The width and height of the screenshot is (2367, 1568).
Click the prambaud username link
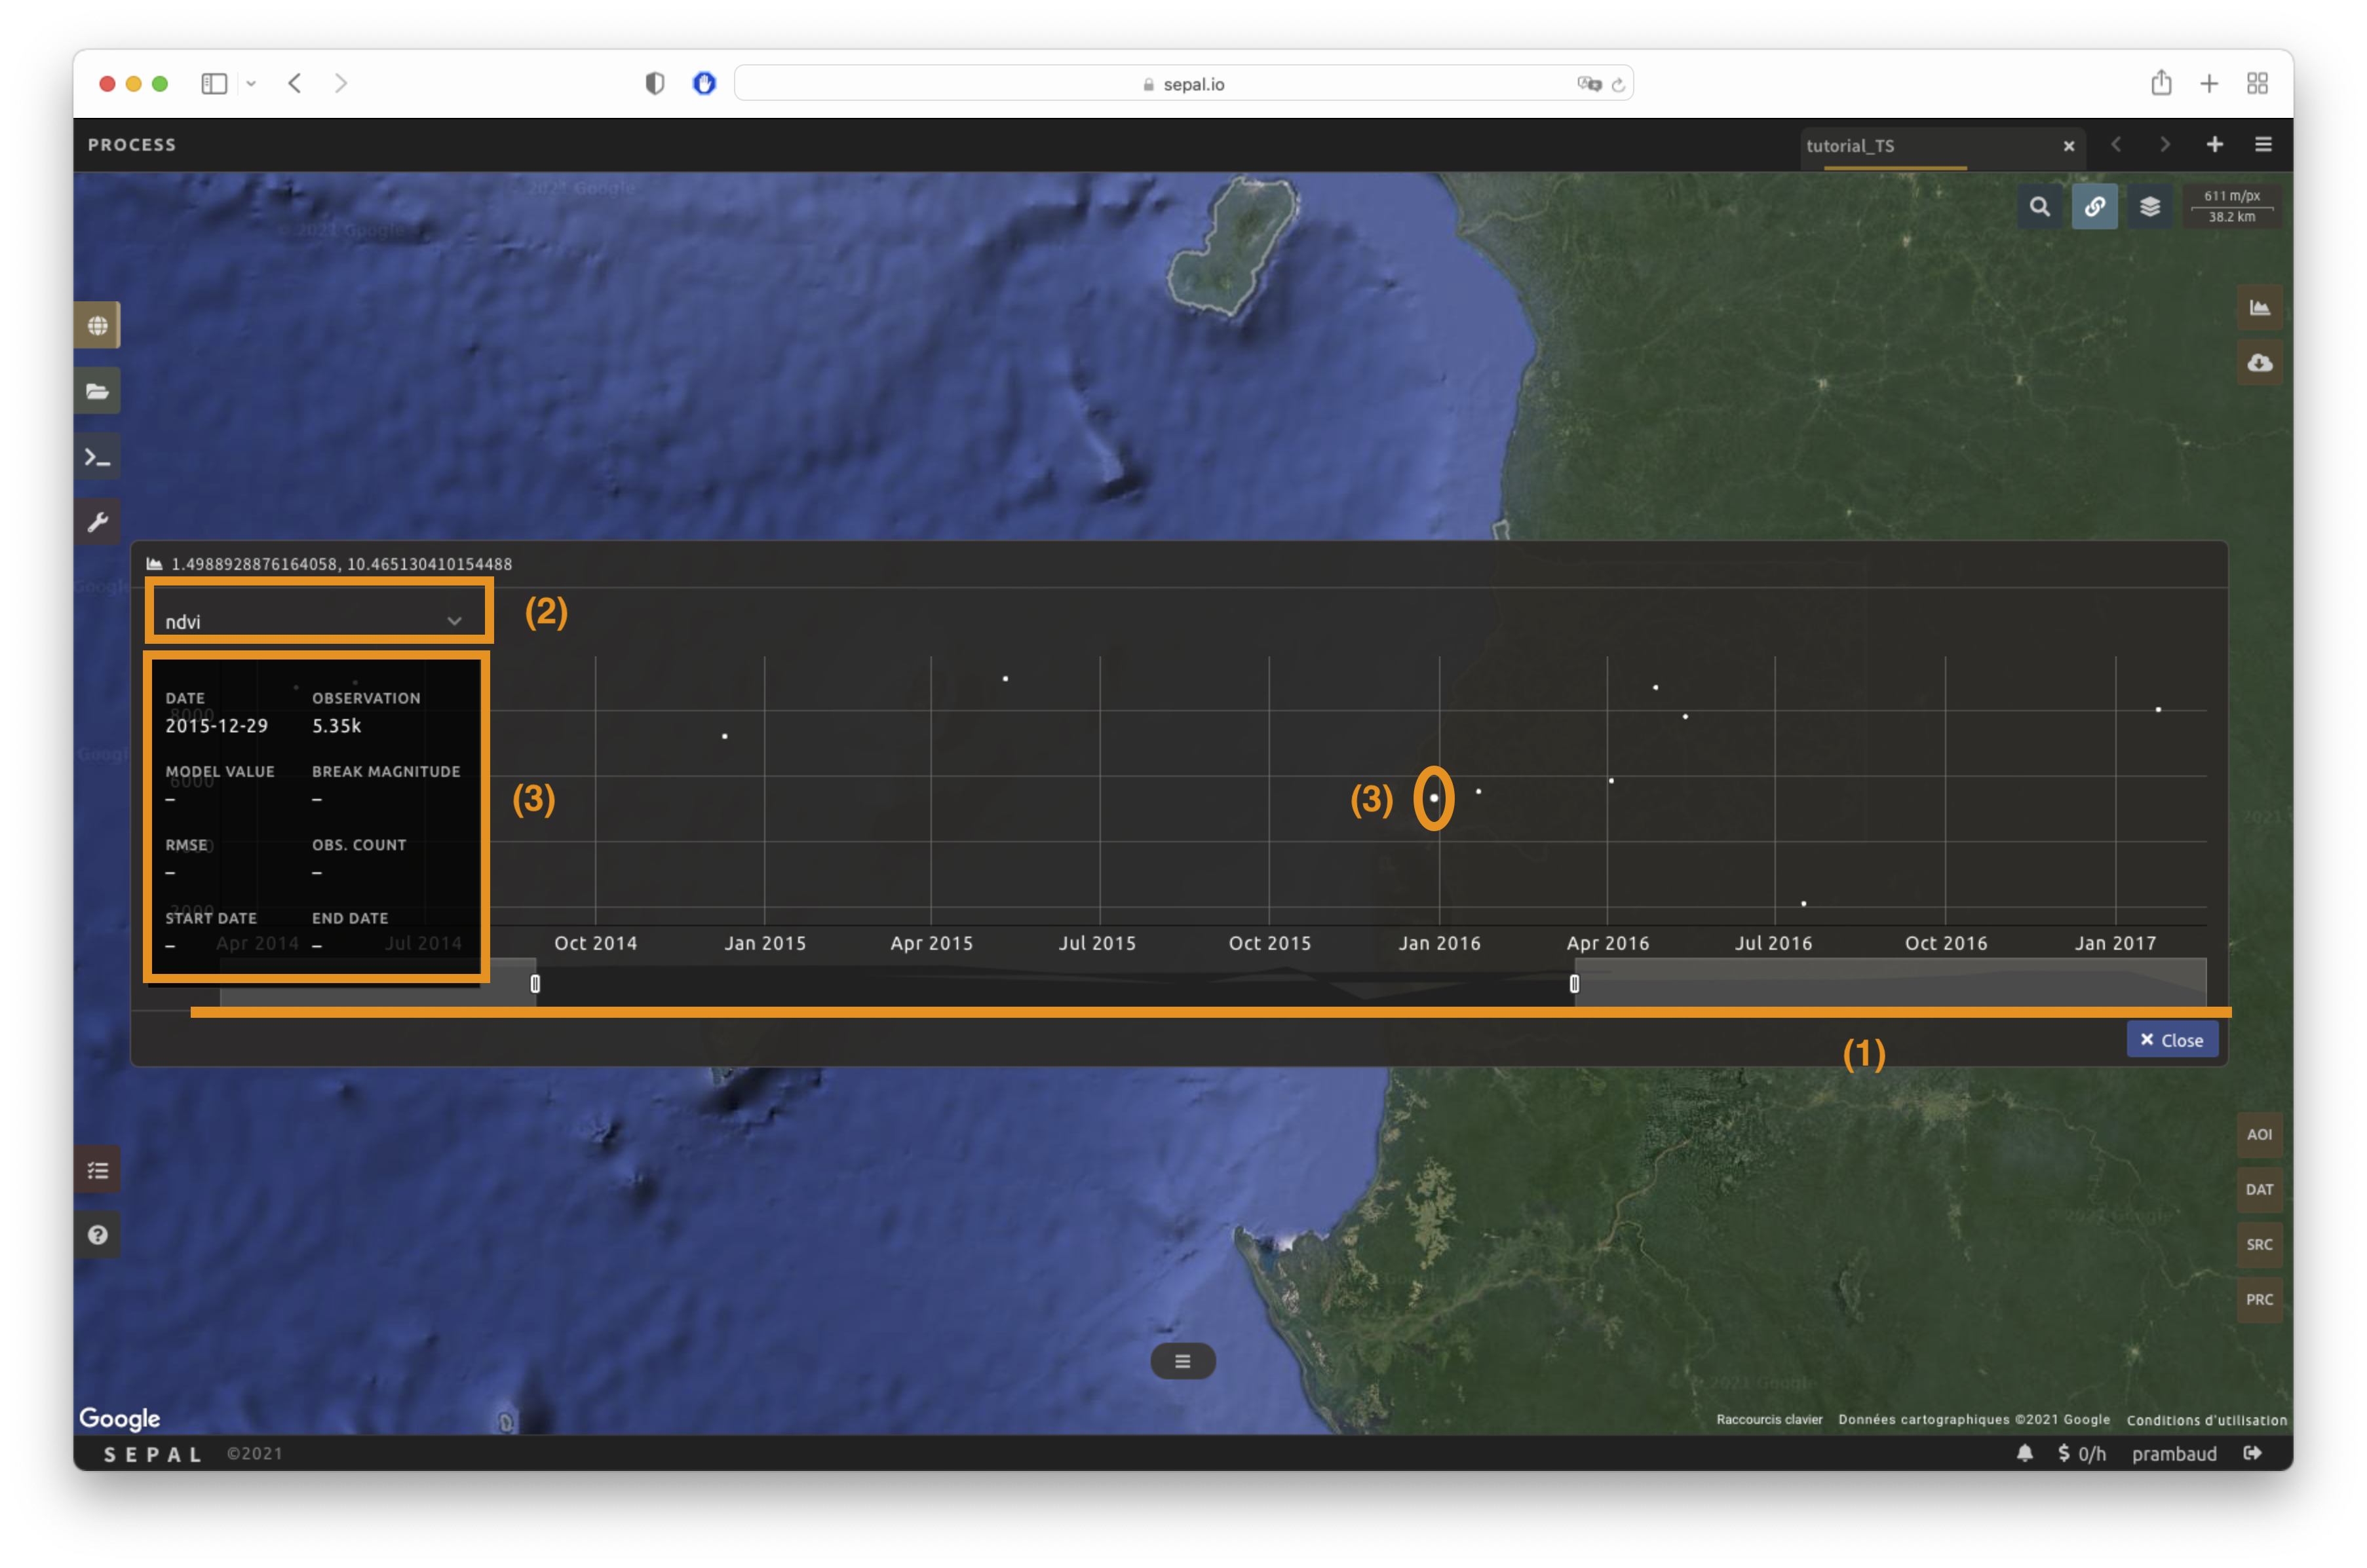pos(2173,1454)
